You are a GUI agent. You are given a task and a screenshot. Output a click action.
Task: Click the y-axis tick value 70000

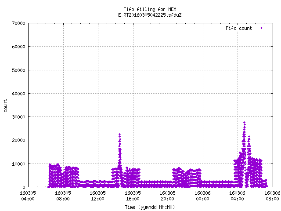click(18, 23)
